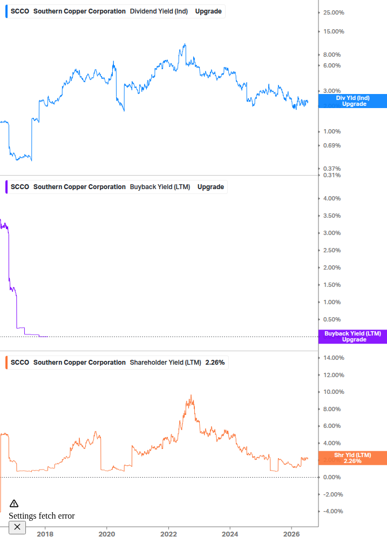Viewport: 387px width, 543px height.
Task: Click the 14.00% tick on shareholder yield axis
Action: click(x=334, y=358)
